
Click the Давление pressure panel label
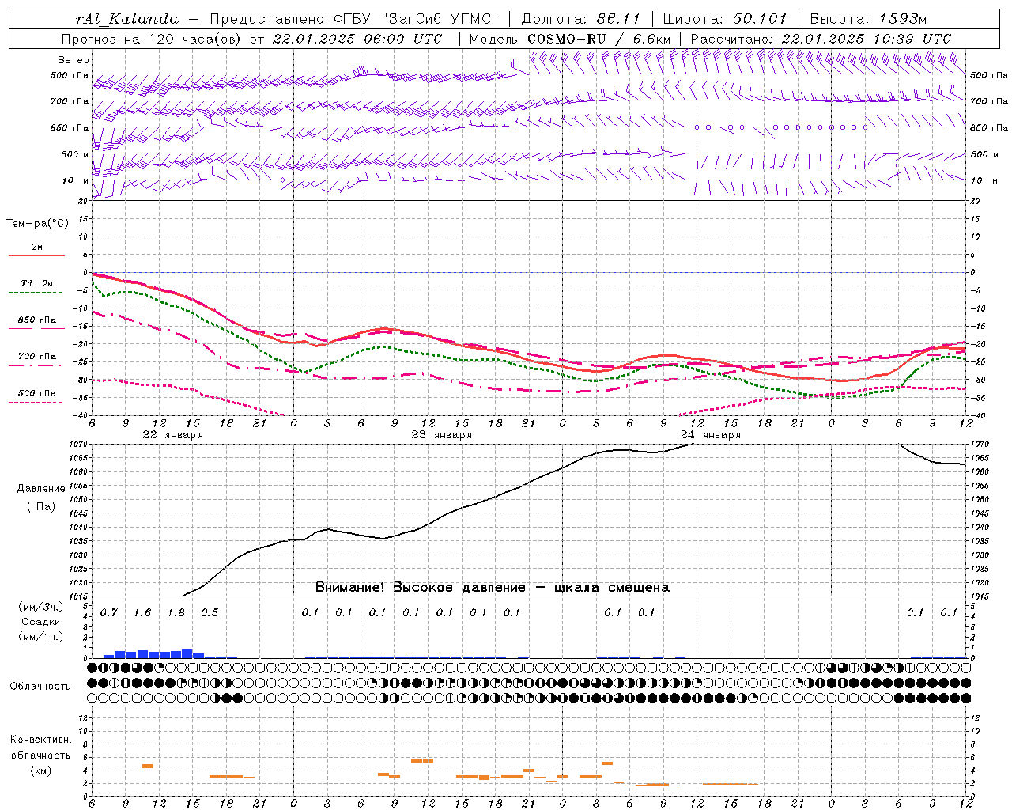[41, 489]
